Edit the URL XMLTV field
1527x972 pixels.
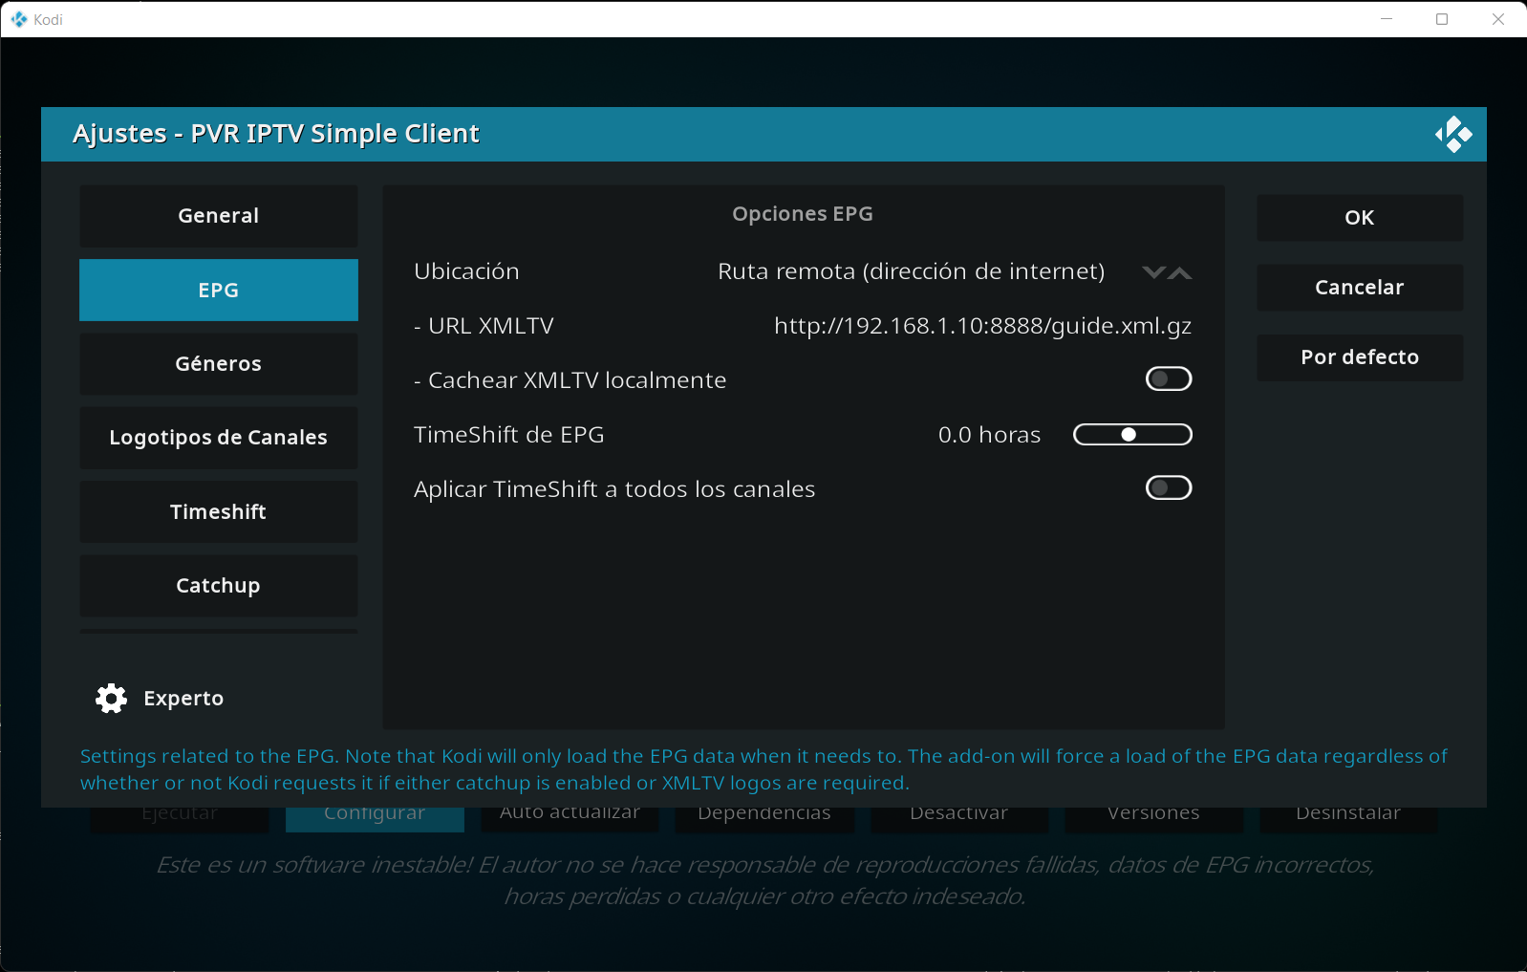coord(803,326)
